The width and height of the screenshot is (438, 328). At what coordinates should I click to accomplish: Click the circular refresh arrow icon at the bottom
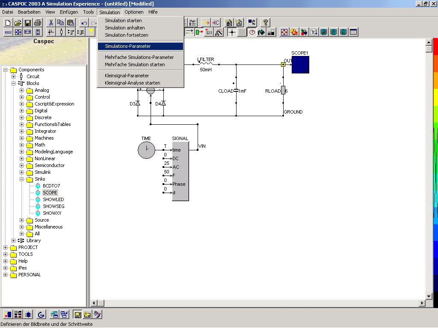tap(41, 314)
